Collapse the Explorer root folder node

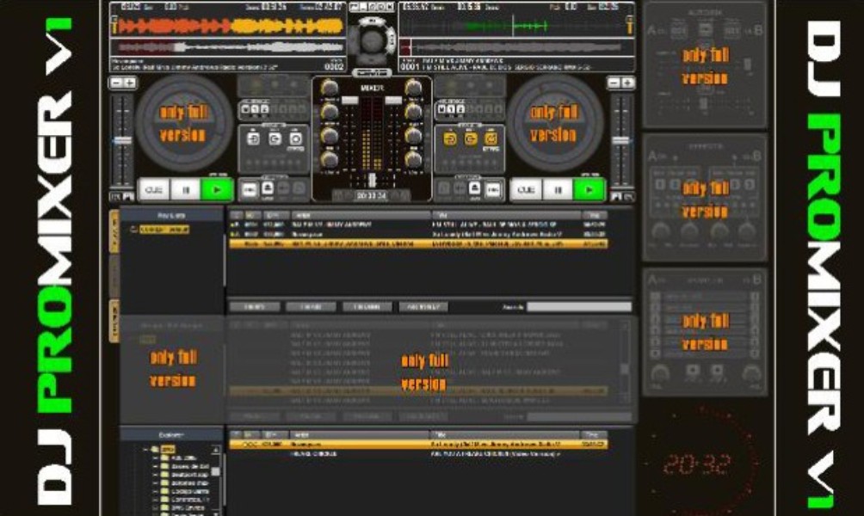(x=146, y=450)
